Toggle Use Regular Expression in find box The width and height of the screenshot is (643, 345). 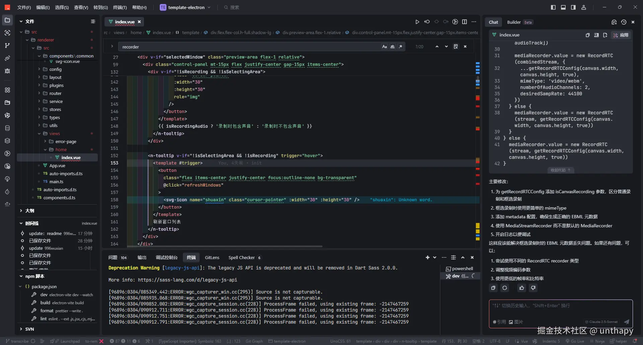point(401,47)
